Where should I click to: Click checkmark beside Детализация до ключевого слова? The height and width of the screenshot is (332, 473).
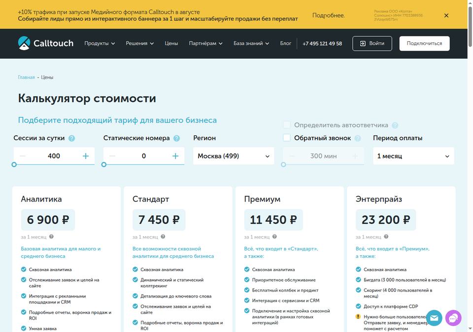(x=135, y=296)
